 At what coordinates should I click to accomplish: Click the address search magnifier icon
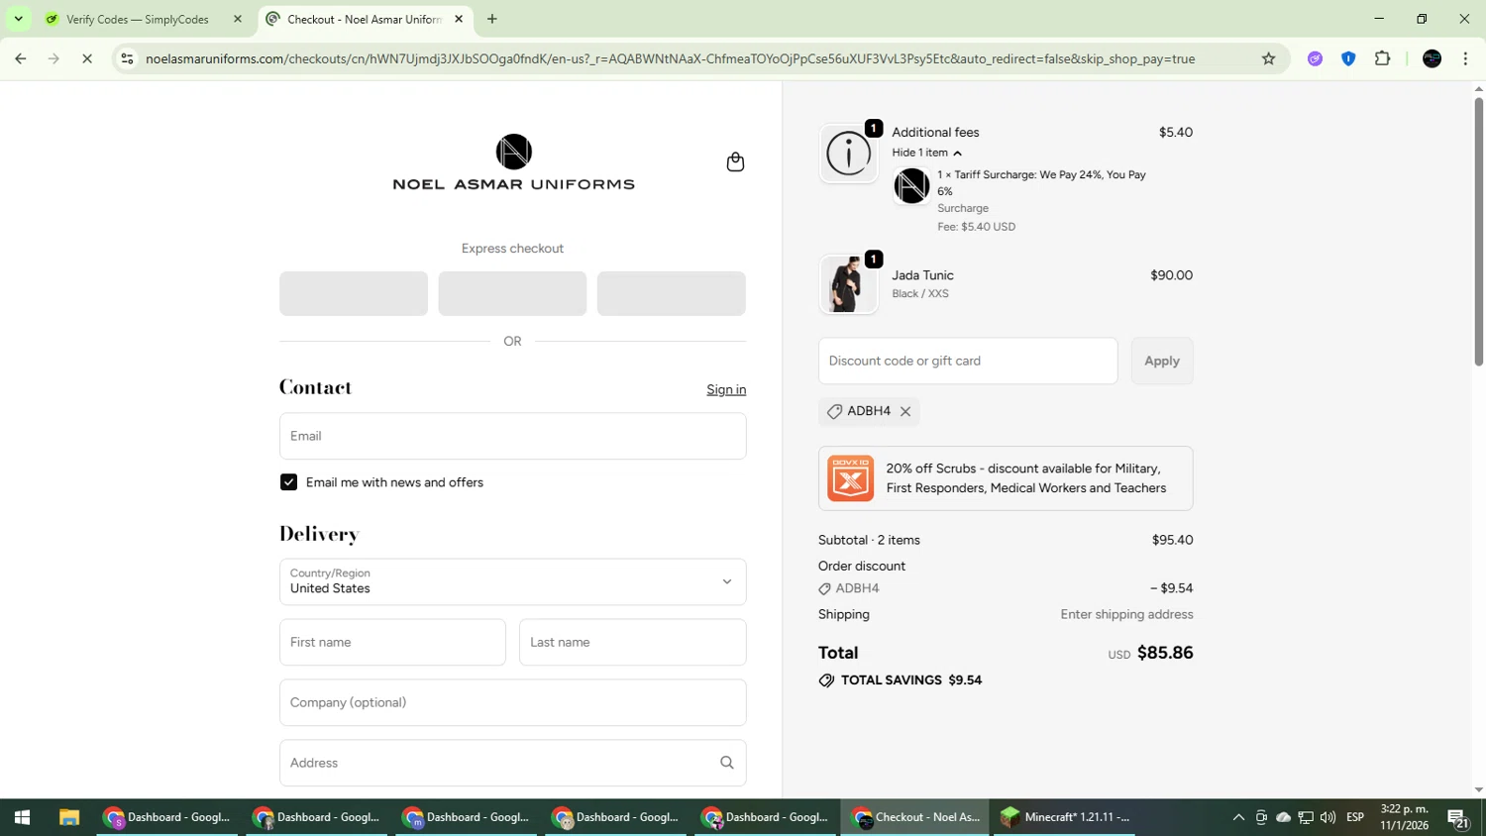pos(727,763)
